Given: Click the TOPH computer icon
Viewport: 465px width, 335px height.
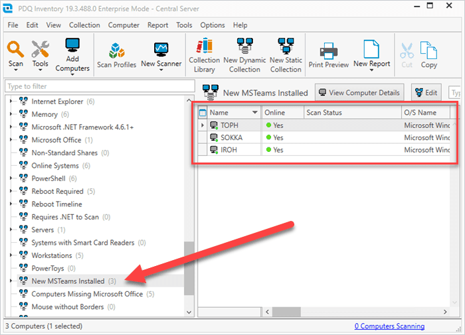Looking at the screenshot, I should (x=214, y=125).
